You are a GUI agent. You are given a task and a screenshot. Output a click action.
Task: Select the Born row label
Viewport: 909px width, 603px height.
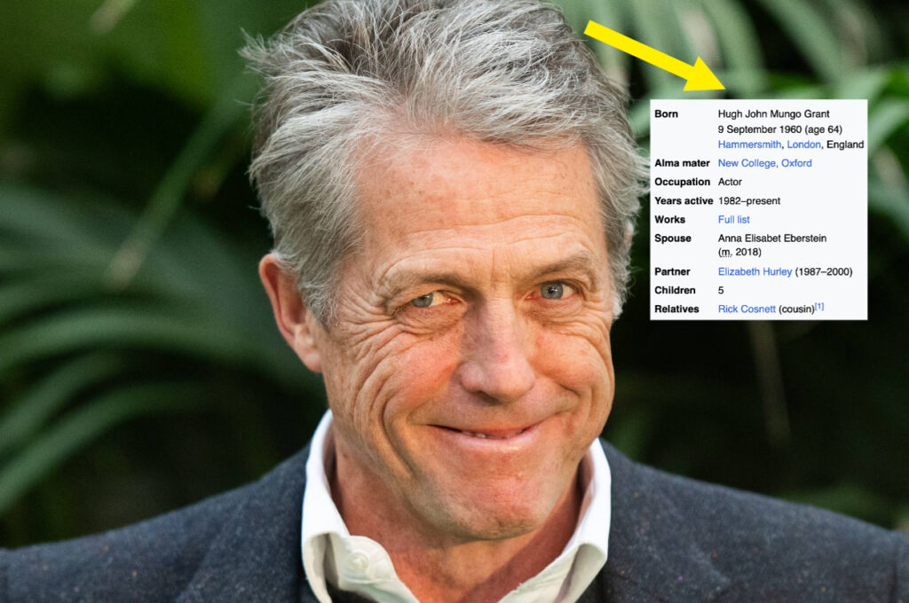tap(666, 114)
